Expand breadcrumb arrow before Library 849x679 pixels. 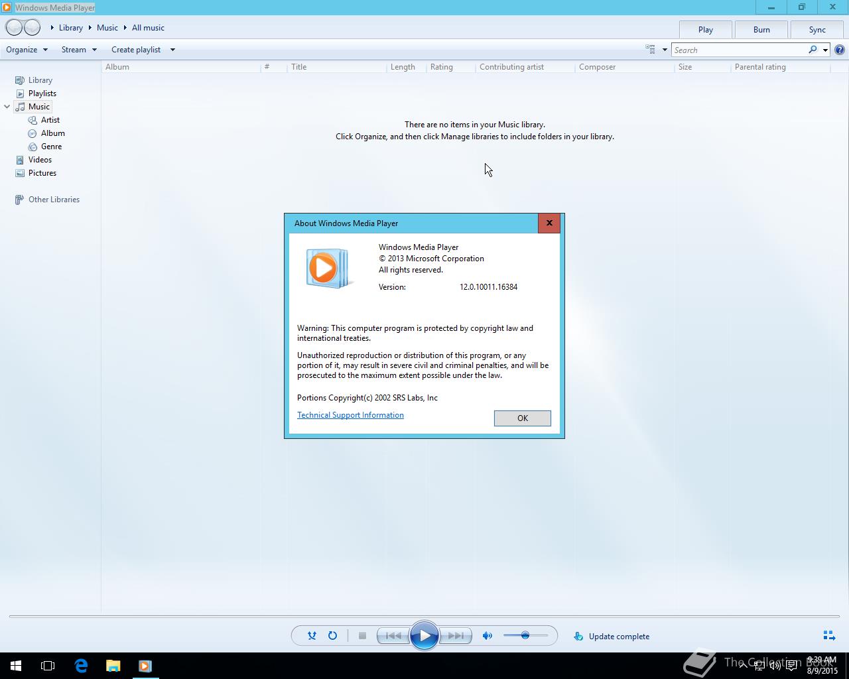pyautogui.click(x=52, y=28)
